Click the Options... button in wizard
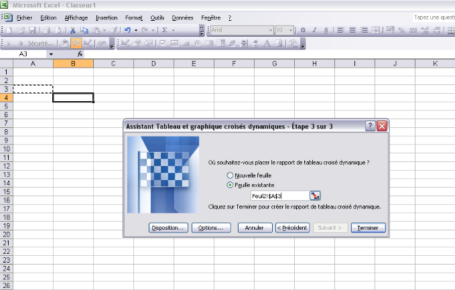 tap(210, 228)
